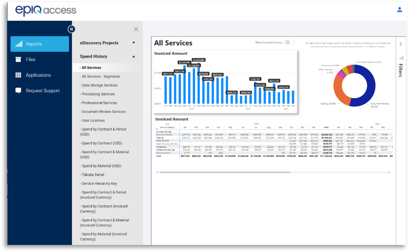Click the table scrollbar right arrow
The height and width of the screenshot is (252, 409).
(x=389, y=172)
